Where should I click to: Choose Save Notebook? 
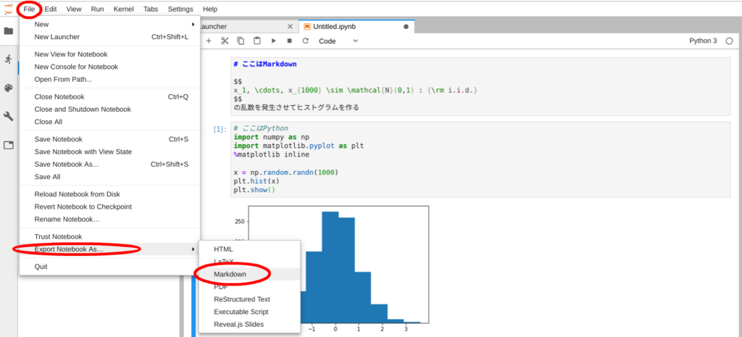(x=110, y=139)
